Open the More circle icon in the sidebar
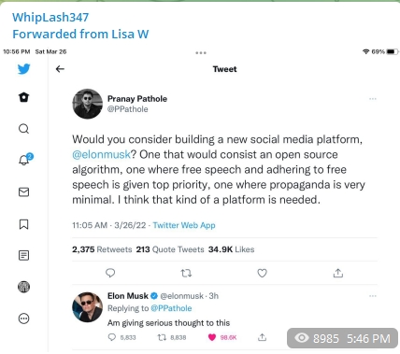 coord(23,319)
